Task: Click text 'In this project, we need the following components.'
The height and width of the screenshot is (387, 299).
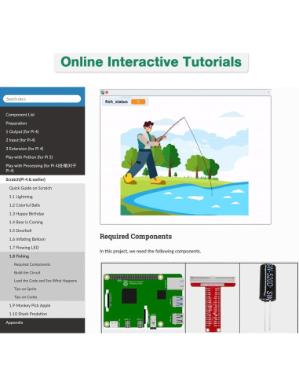Action: (x=150, y=251)
